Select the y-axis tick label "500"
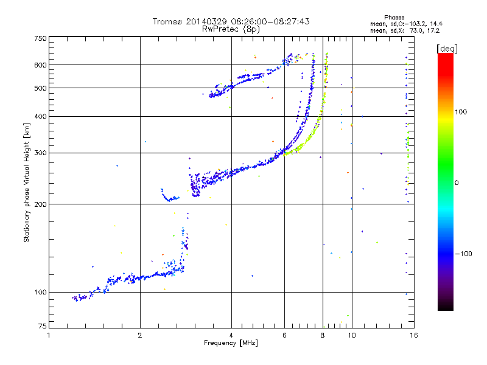Image resolution: width=487 pixels, height=365 pixels. 40,88
